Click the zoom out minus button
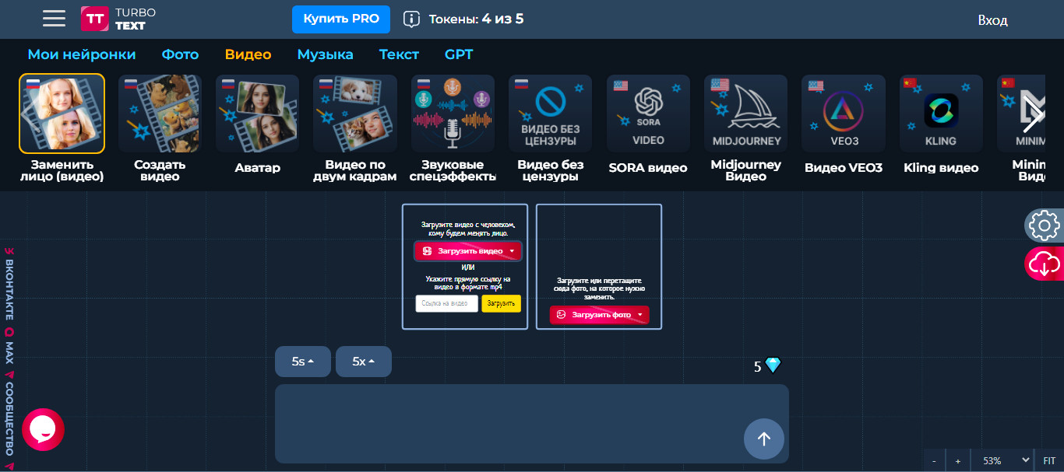 coord(933,461)
